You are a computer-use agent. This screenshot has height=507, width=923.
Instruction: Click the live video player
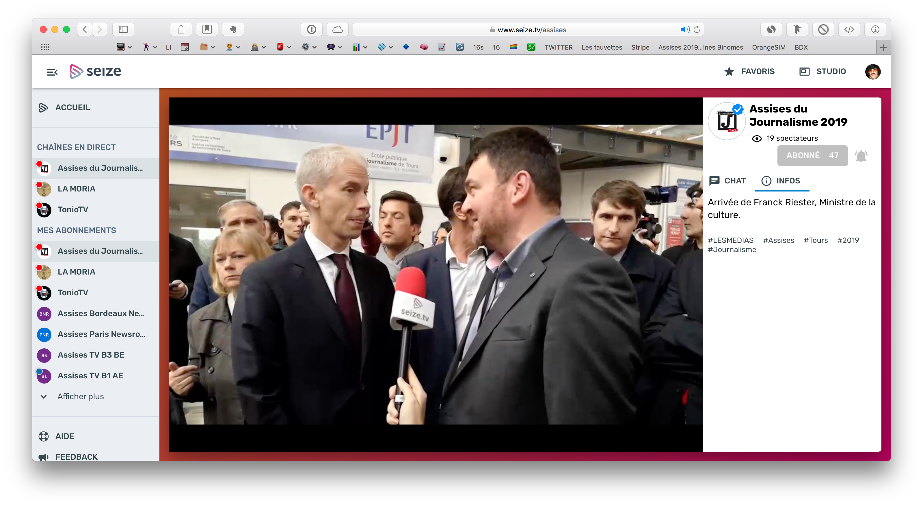(x=435, y=275)
